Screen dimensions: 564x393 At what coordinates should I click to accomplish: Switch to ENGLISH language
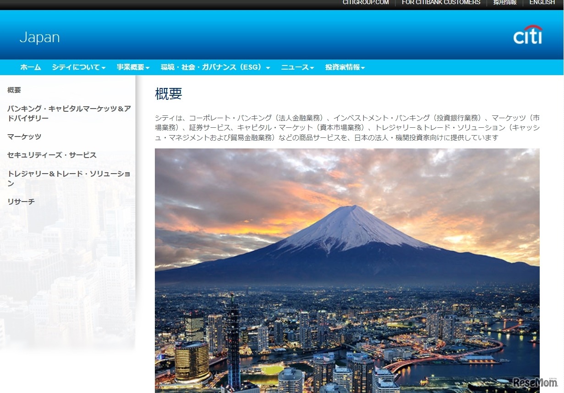pos(542,2)
